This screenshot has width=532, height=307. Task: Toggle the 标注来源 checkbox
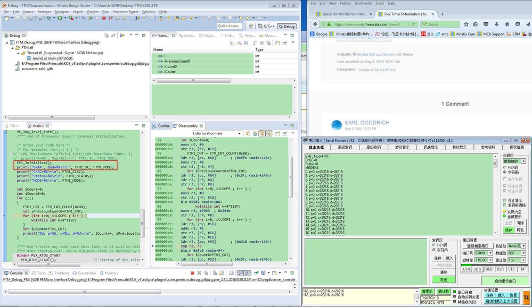tap(504, 191)
